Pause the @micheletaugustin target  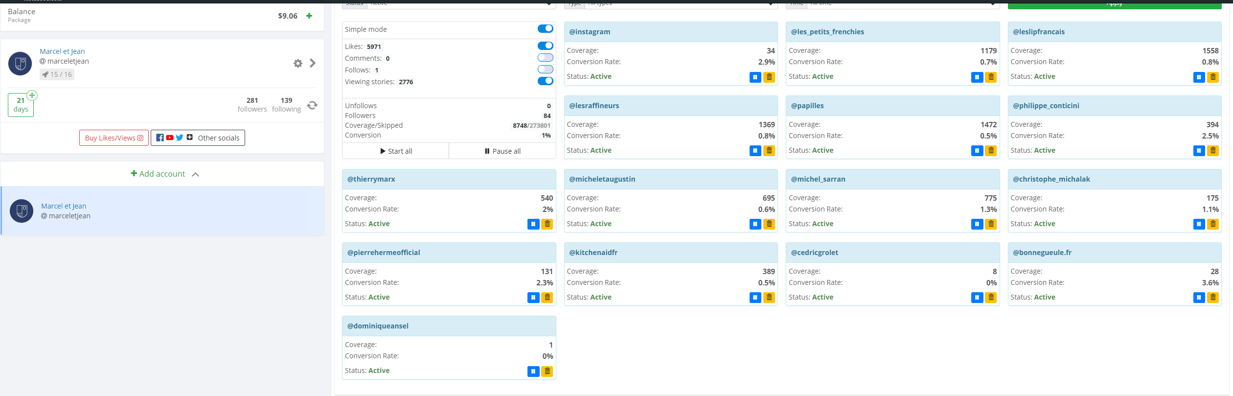coord(755,224)
